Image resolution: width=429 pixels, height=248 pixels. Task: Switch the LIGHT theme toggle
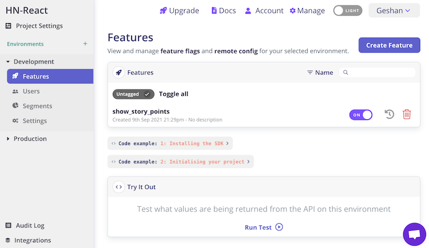point(347,11)
